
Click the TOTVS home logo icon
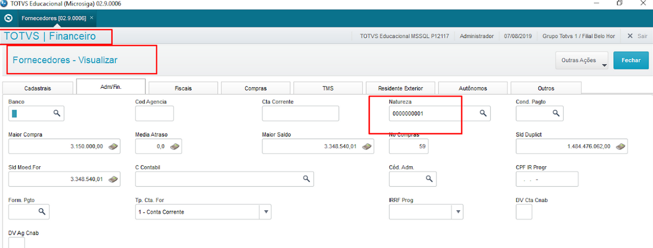tap(8, 18)
